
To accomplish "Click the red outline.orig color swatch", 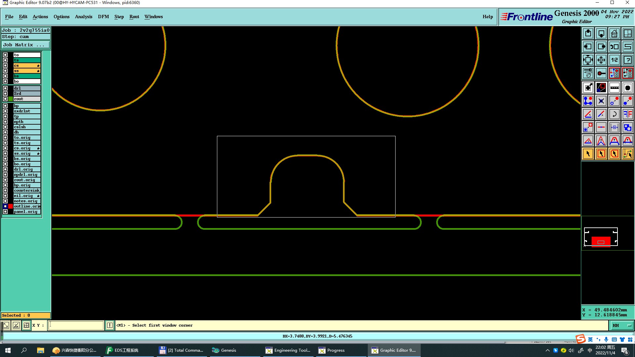I will (x=11, y=206).
